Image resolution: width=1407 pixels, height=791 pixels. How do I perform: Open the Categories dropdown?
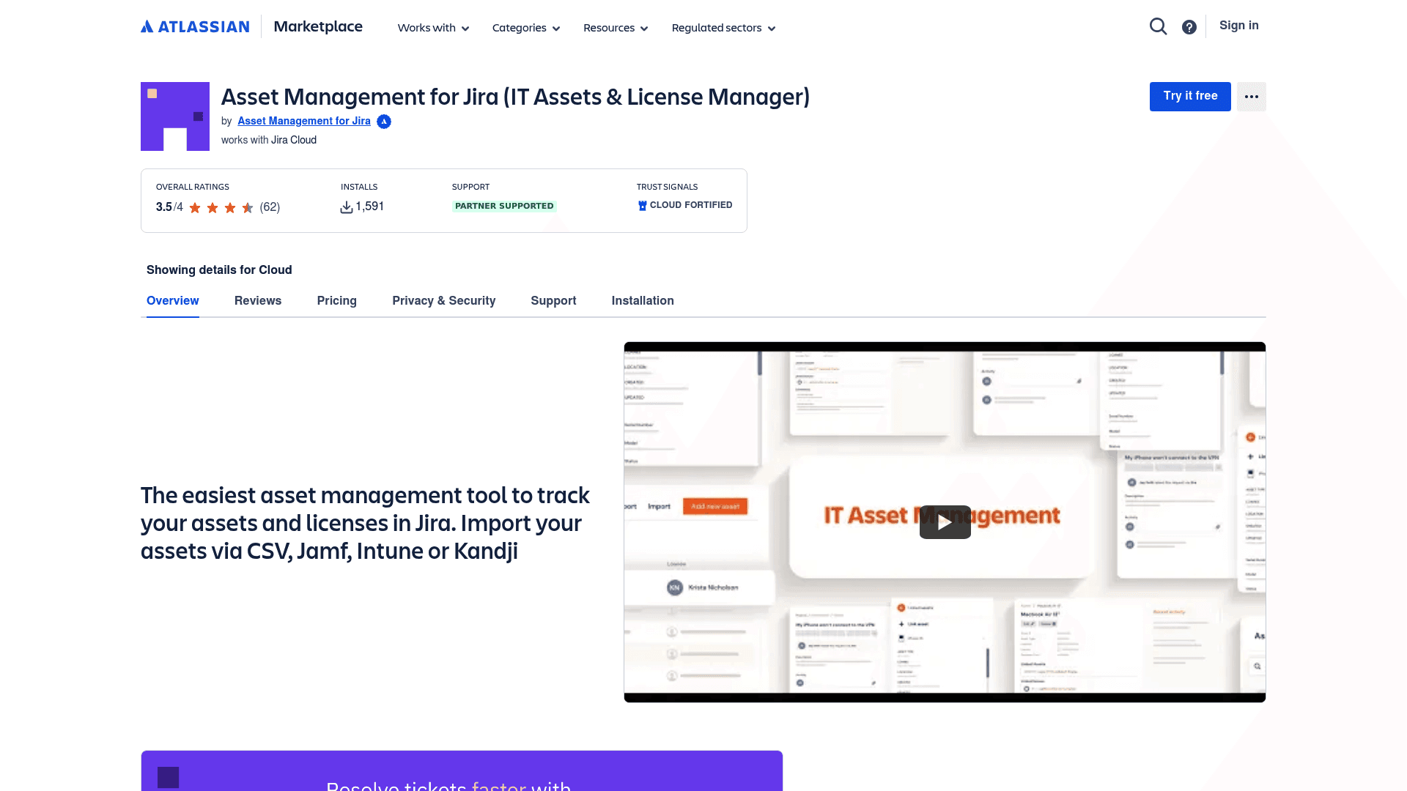pos(525,28)
